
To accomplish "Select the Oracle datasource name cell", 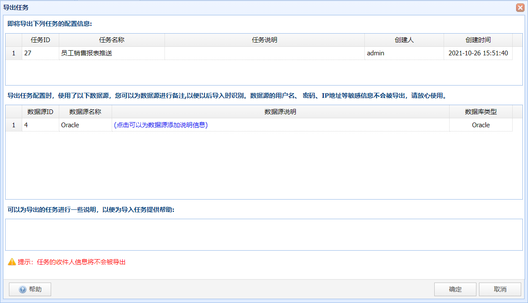I will tap(70, 125).
